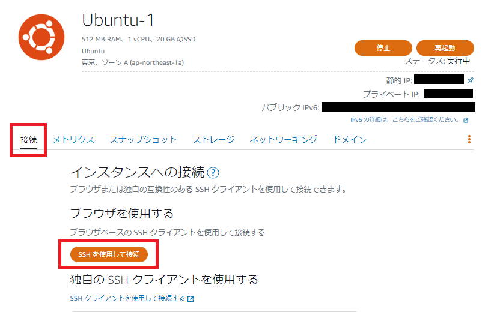Screen dimensions: 503x312
Task: Click the Ubuntu logo icon
Action: click(41, 37)
